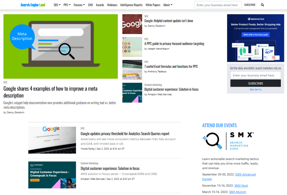Click the 'ATTEND OUR EVENTS' heading
Viewport: 287px width, 195px height.
(220, 125)
